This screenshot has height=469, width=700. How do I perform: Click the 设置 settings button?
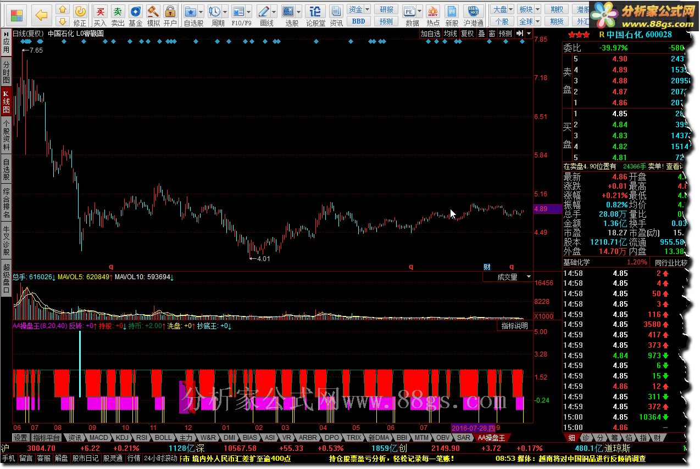(x=21, y=438)
